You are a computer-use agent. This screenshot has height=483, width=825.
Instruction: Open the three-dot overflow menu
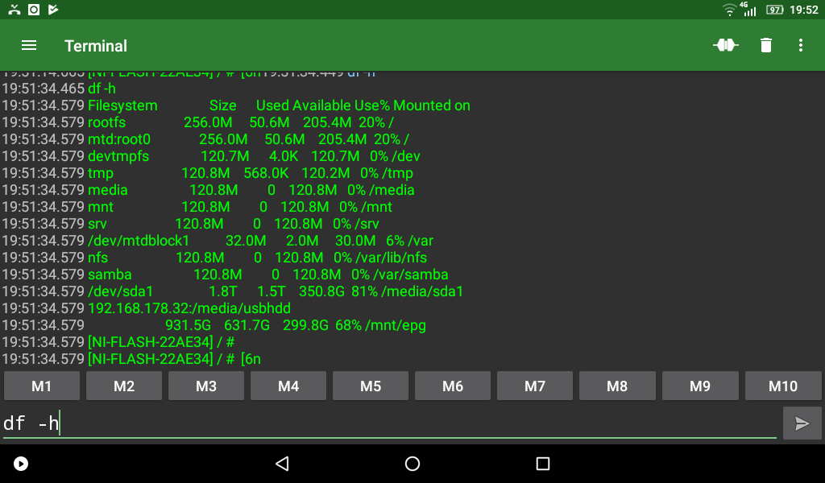(800, 46)
